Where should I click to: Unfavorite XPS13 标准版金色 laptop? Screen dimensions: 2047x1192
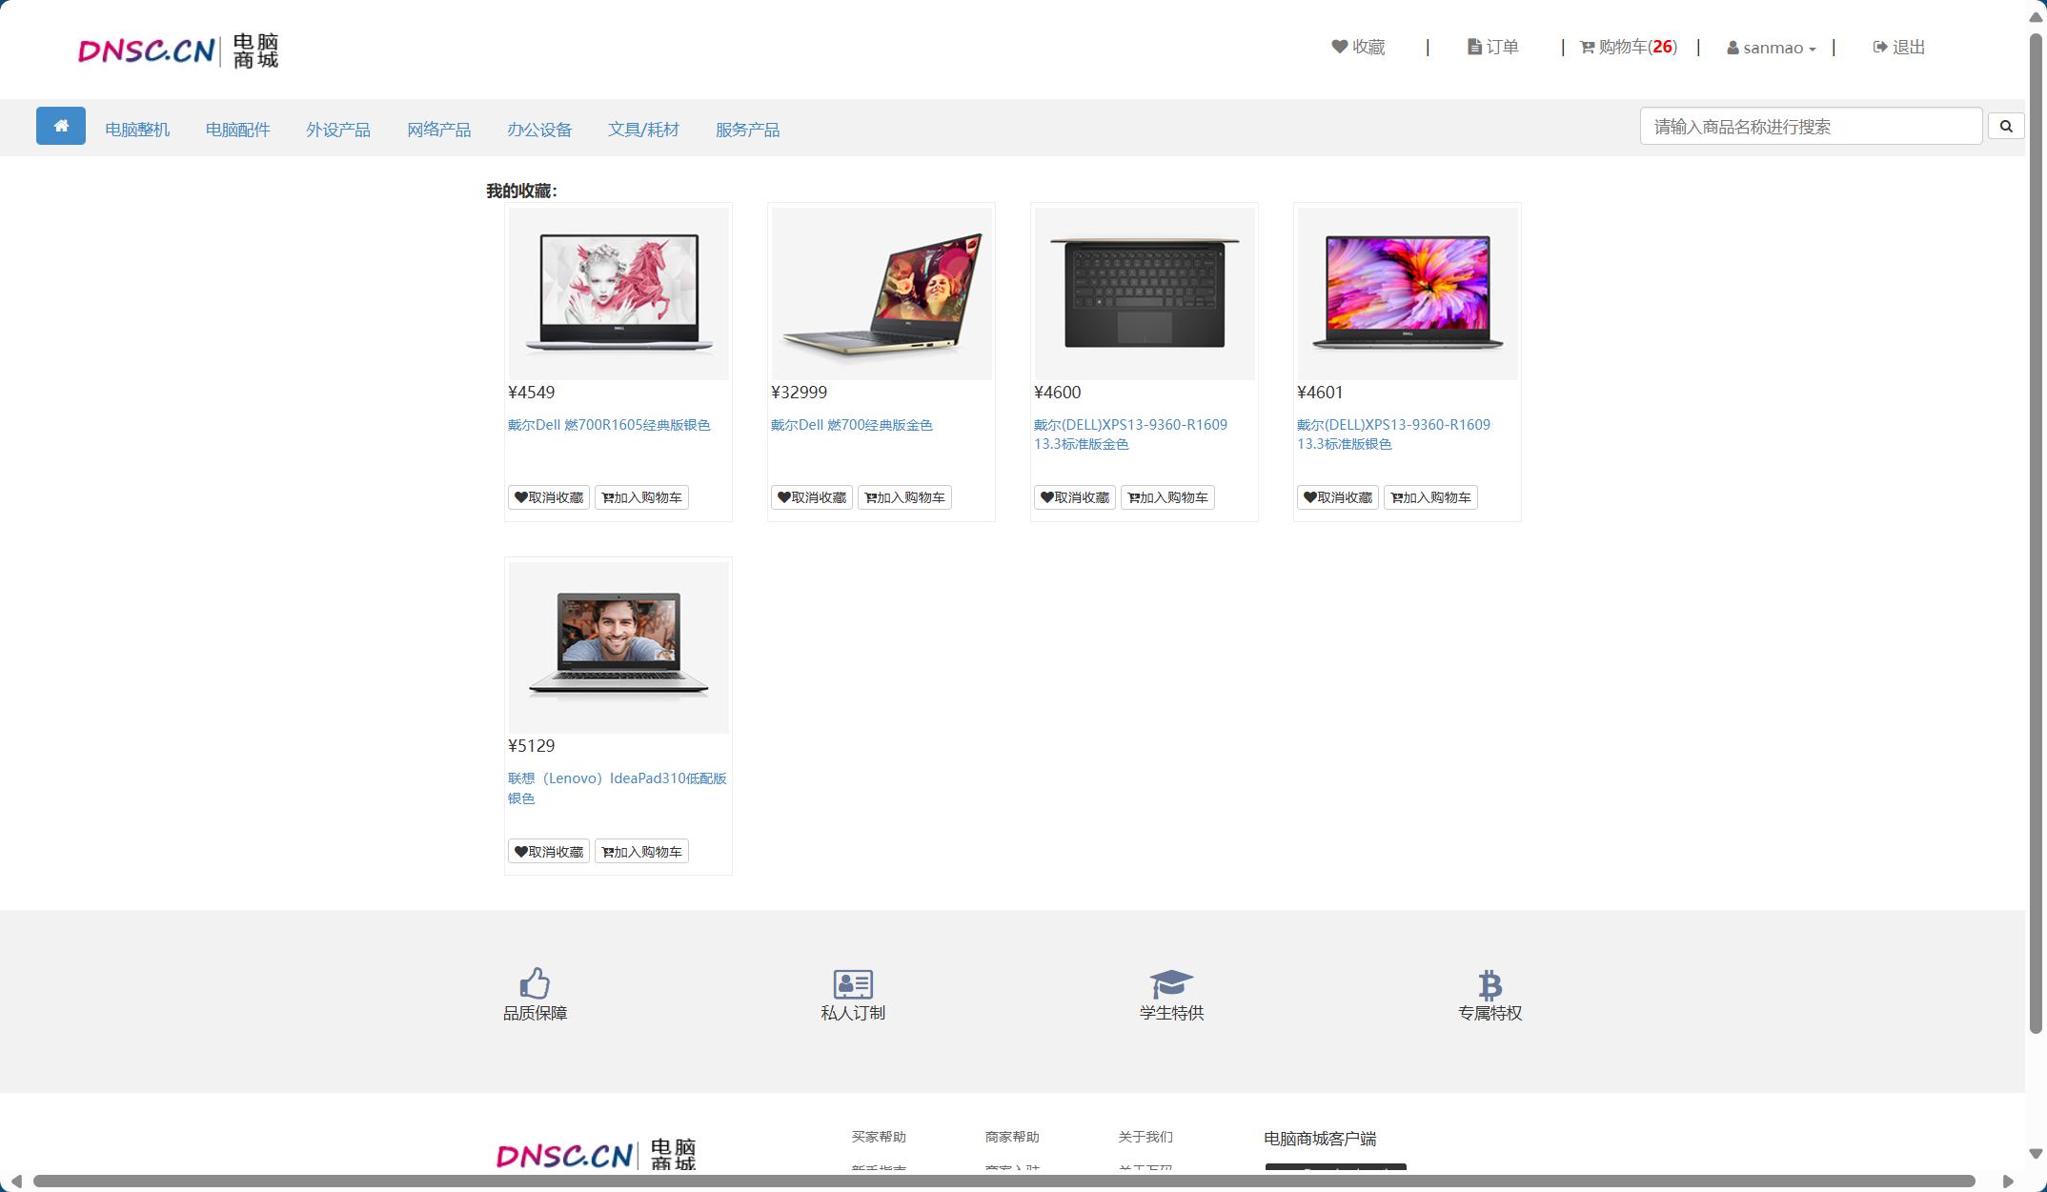point(1075,497)
